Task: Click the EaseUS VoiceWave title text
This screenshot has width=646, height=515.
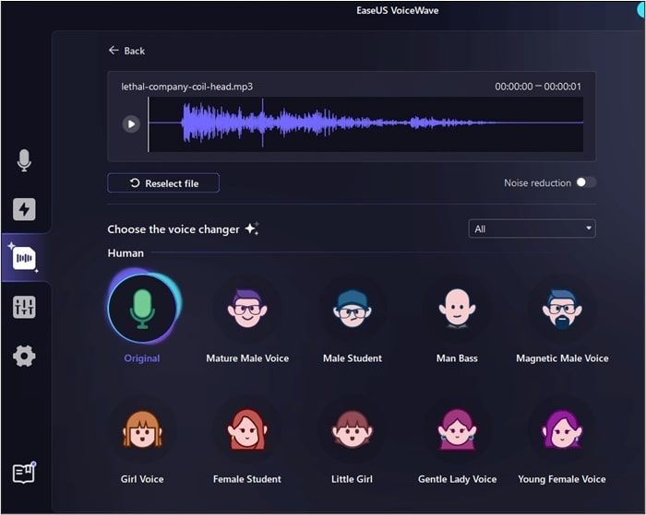Action: (x=397, y=10)
